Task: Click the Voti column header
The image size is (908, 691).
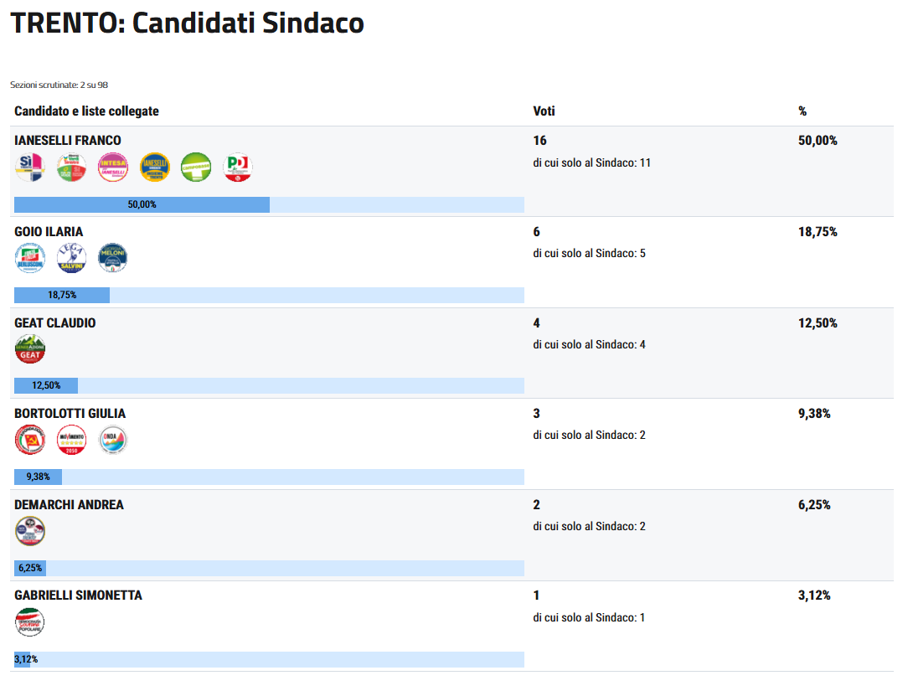Action: tap(544, 111)
